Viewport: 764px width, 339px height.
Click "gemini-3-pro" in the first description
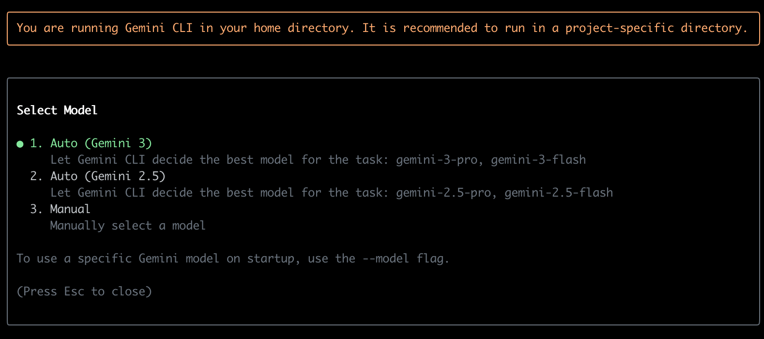click(x=436, y=160)
